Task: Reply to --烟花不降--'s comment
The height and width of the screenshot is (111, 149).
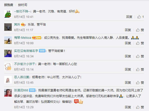Action: coord(129,17)
